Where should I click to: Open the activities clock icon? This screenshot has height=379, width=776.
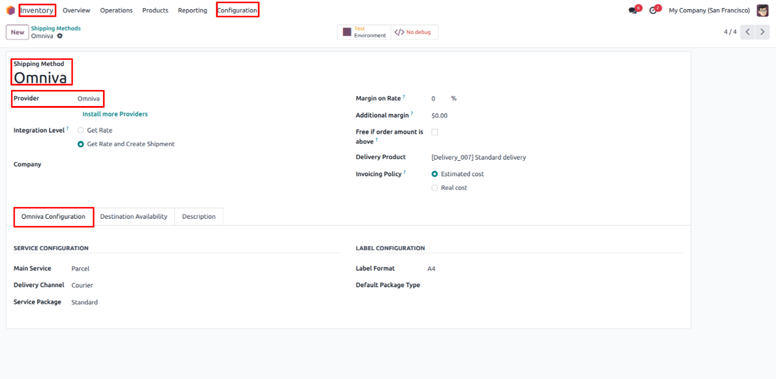point(653,10)
